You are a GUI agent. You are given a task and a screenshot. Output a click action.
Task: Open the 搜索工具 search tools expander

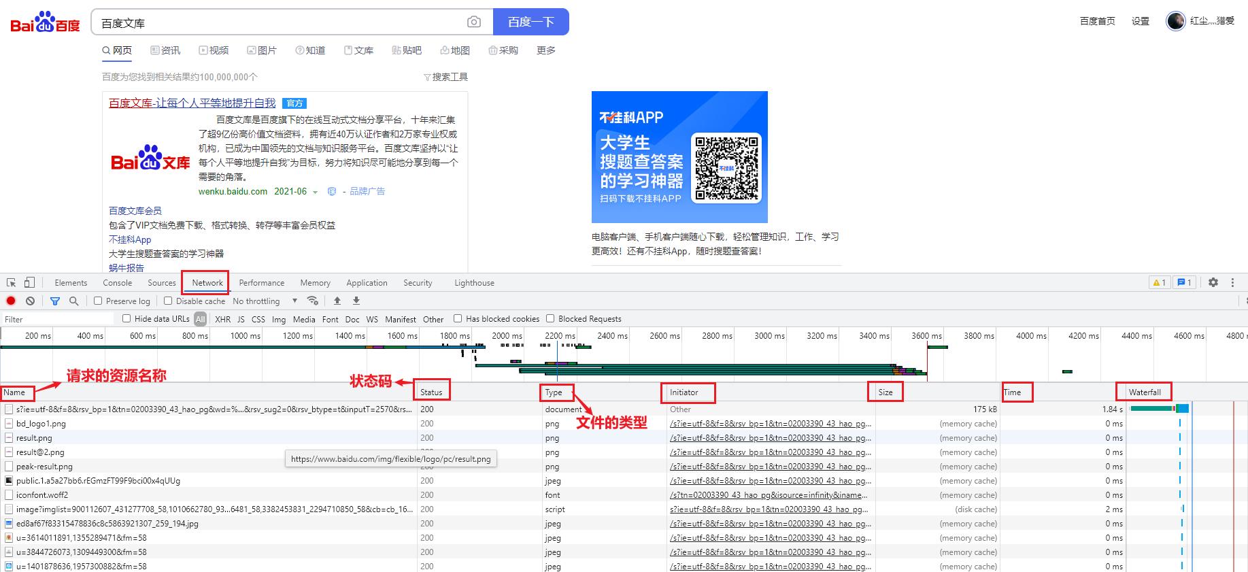point(445,77)
